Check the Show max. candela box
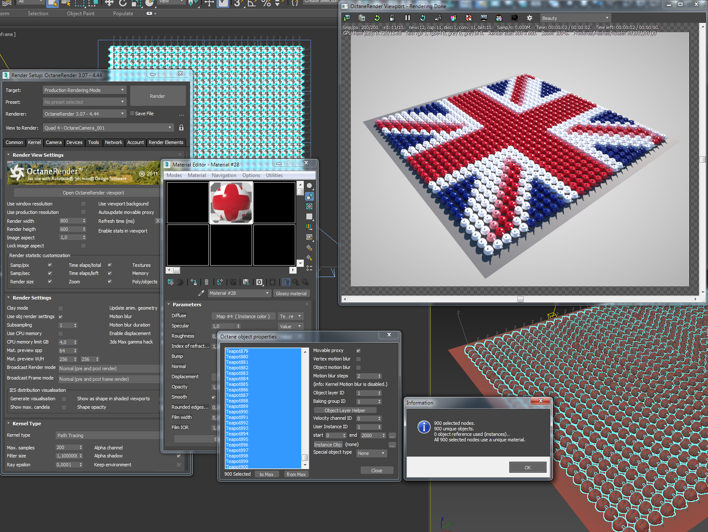708x532 pixels. point(64,407)
